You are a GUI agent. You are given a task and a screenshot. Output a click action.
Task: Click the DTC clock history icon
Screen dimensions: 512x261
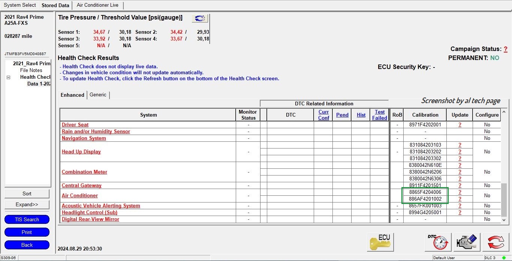437,242
